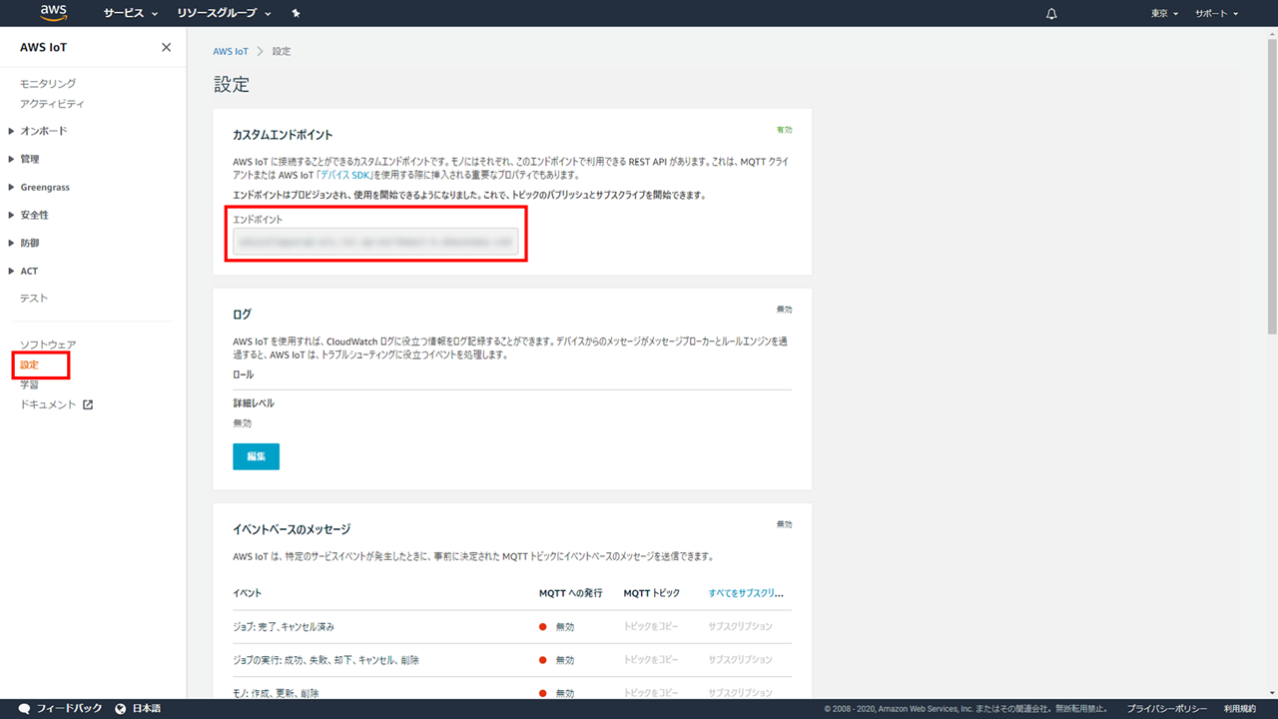Click the AWS logo home icon

coord(53,13)
